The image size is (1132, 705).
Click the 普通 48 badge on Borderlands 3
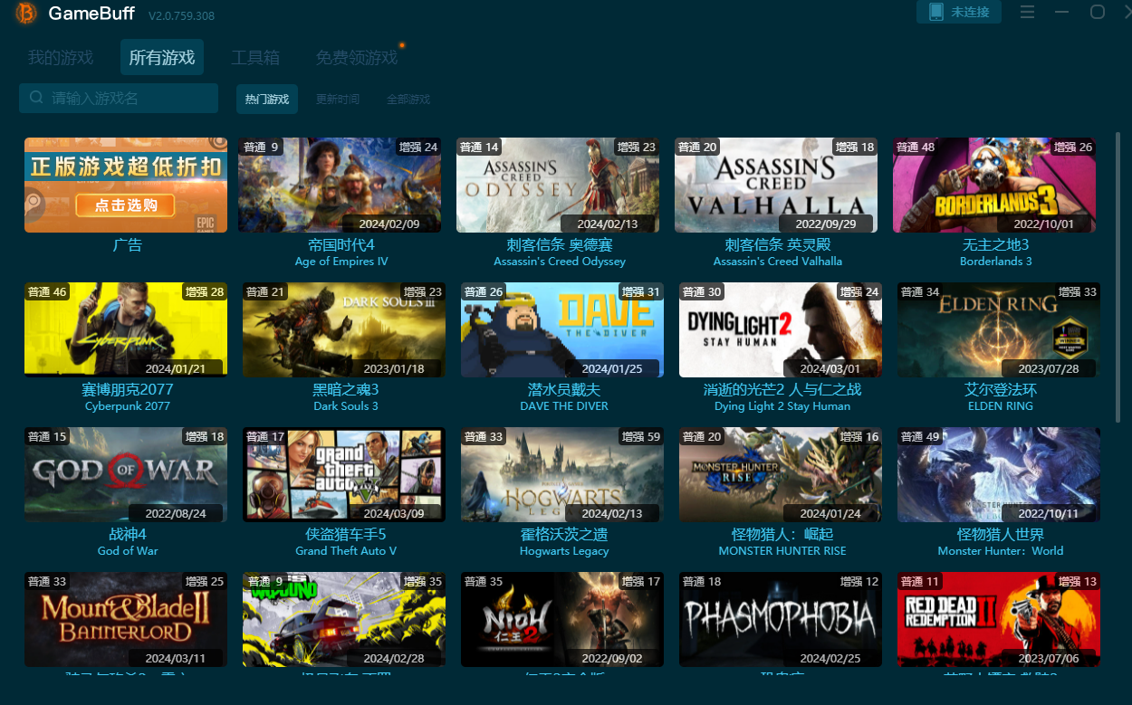(916, 148)
